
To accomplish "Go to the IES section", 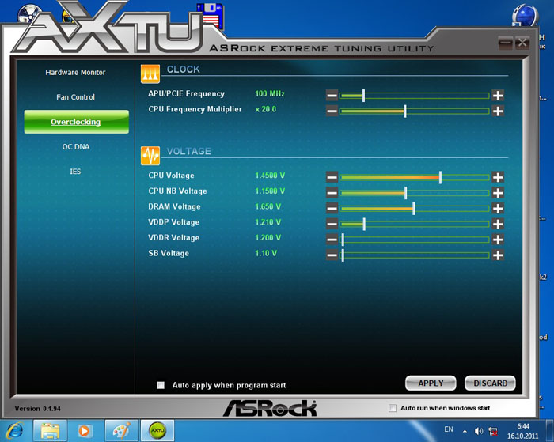I will coord(75,172).
